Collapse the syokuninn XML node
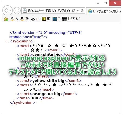The height and width of the screenshot is (115, 123). pyautogui.click(x=7, y=41)
